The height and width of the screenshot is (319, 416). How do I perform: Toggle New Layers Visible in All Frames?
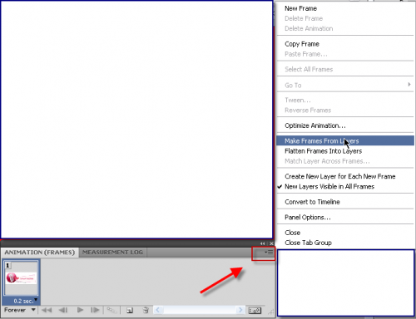pos(345,186)
